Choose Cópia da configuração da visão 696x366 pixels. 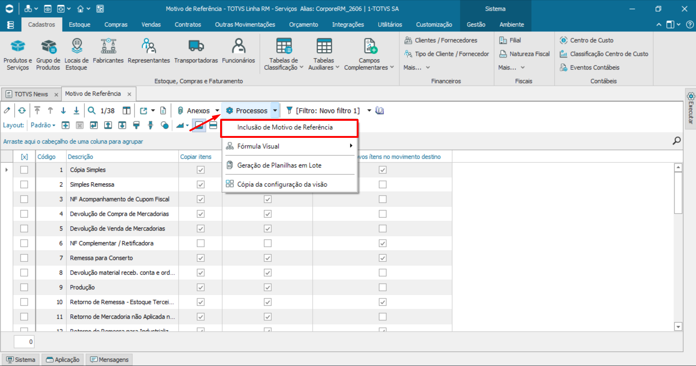[x=289, y=184]
